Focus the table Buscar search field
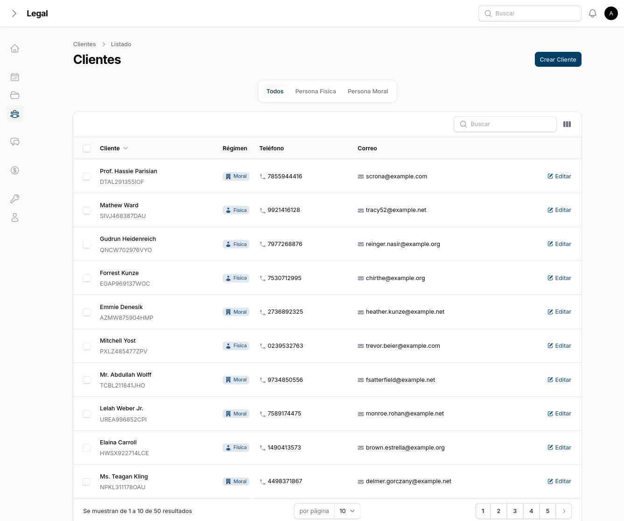Image resolution: width=624 pixels, height=521 pixels. click(x=505, y=124)
